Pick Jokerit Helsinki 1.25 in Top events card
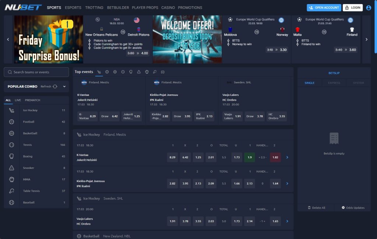The height and width of the screenshot is (239, 377). (x=131, y=116)
